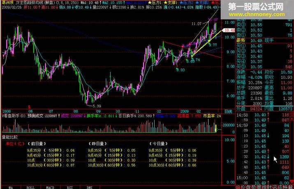Click the scroll-down arrow of tick list
This screenshot has height=189, width=294.
point(292,182)
